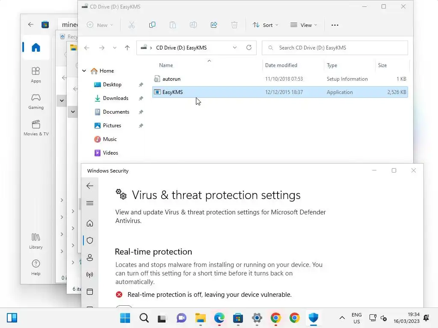438x328 pixels.
Task: Sort by Type column header
Action: coord(332,65)
